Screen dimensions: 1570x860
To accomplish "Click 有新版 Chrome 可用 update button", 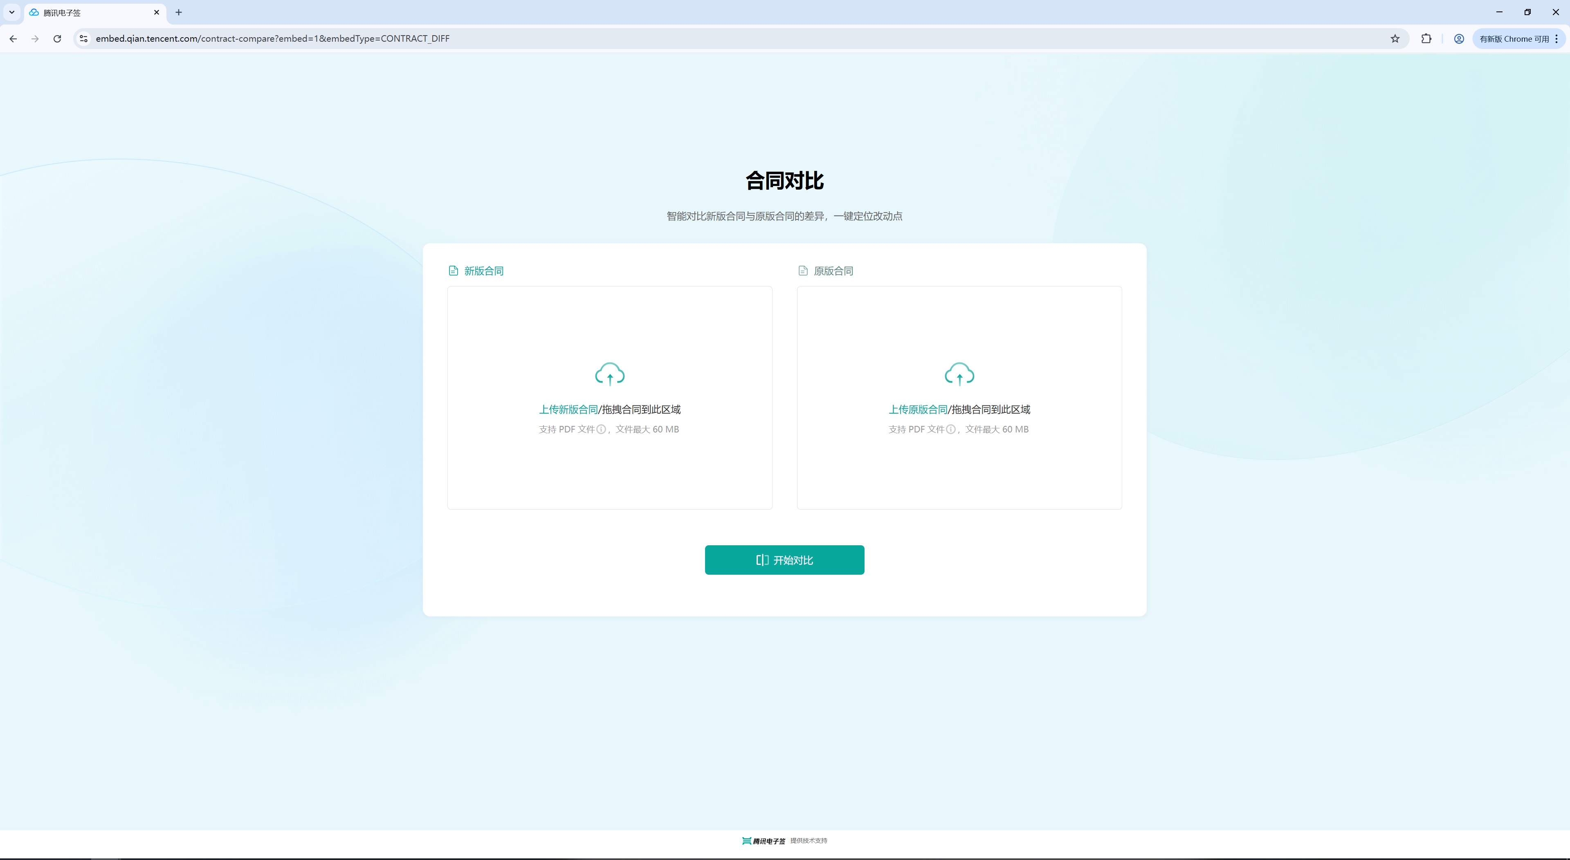I will 1514,38.
